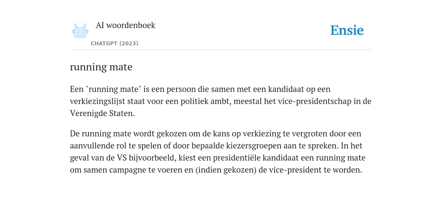
Task: Click the horizontal divider under header
Action: pyautogui.click(x=221, y=50)
